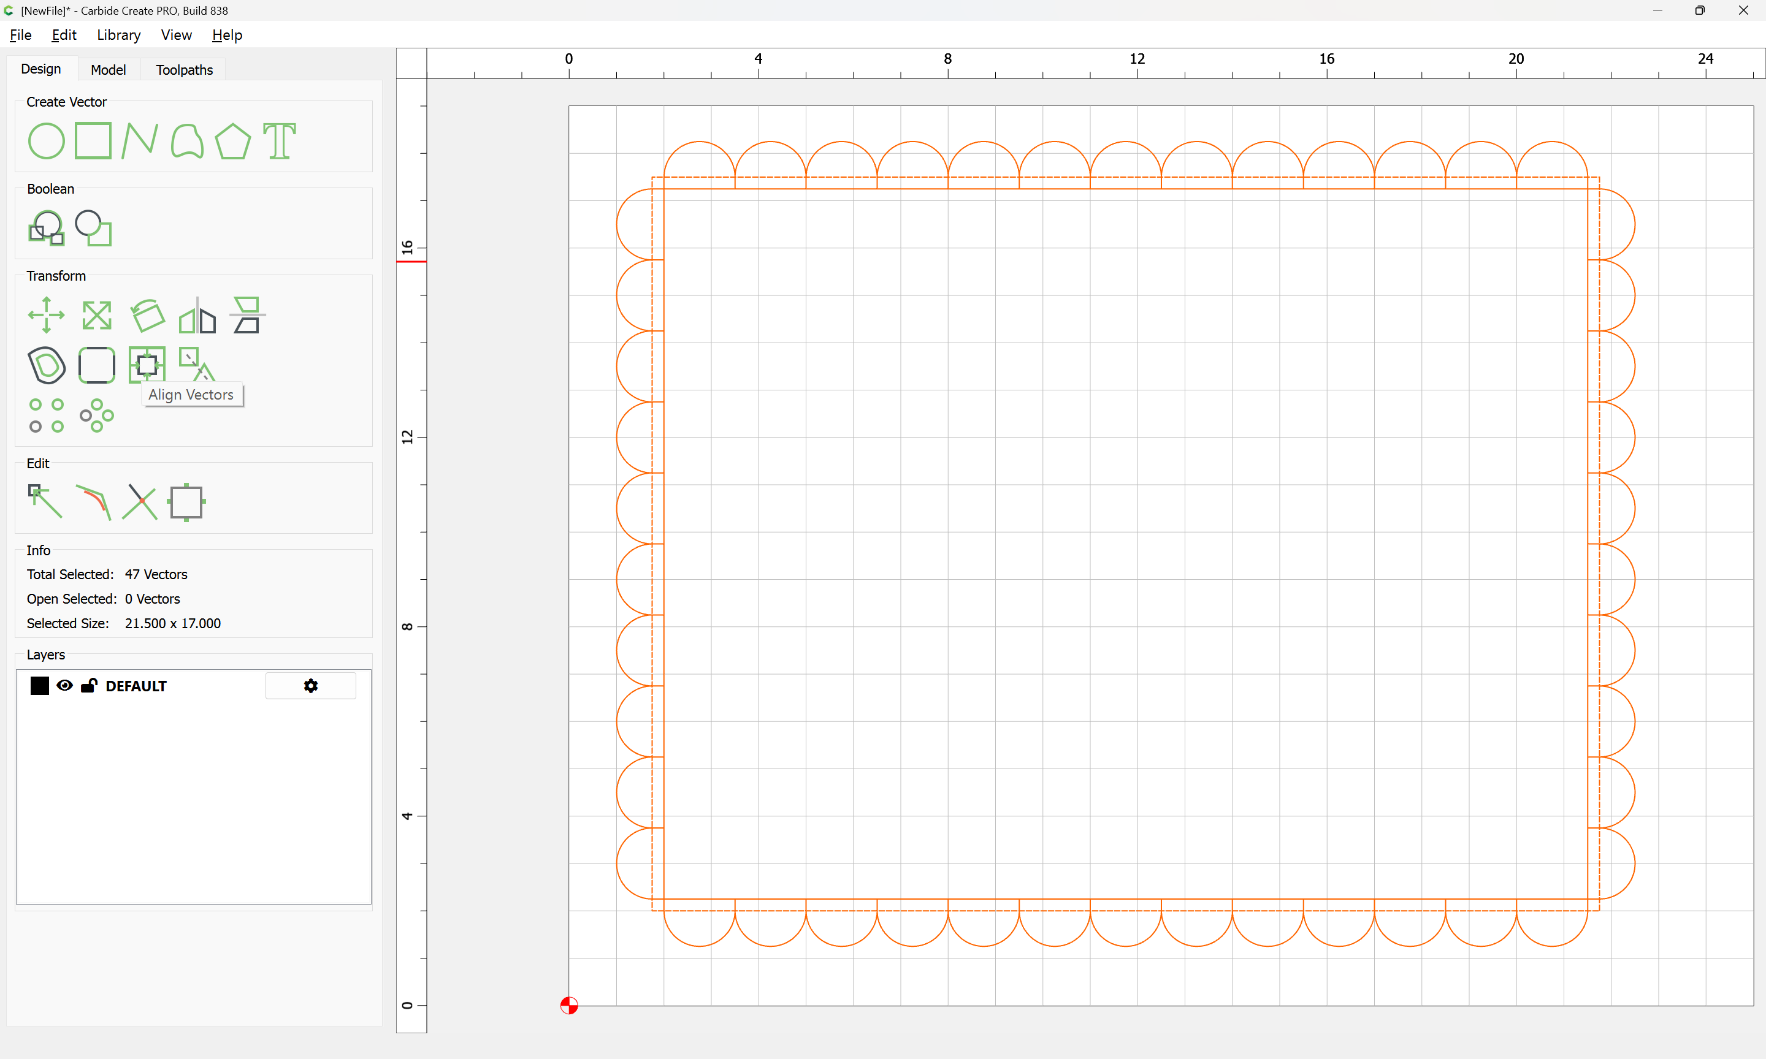Click the Rotate transform tool

[147, 315]
